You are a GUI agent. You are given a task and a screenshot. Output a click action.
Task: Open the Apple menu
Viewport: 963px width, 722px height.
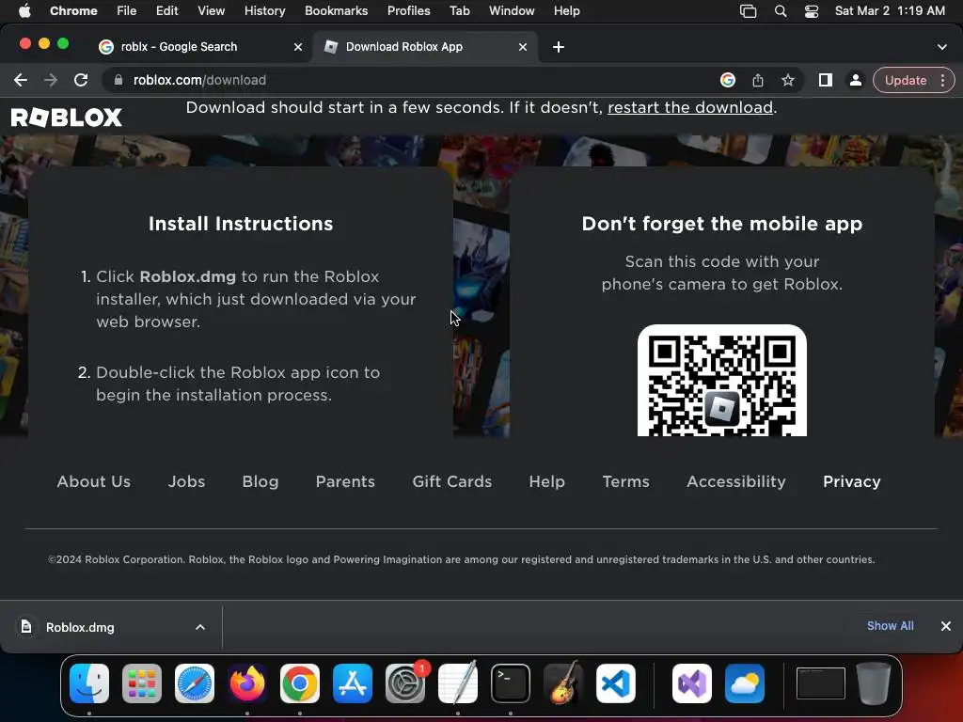(24, 11)
